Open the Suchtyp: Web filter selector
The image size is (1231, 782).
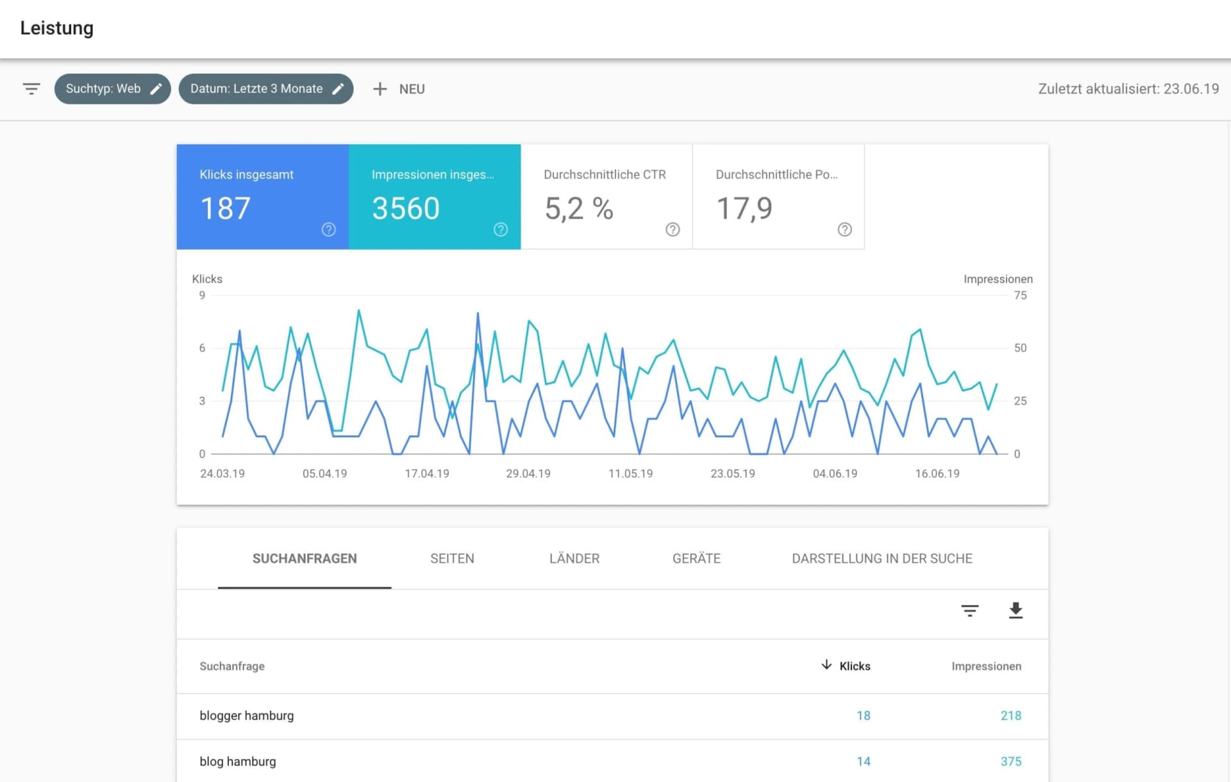[x=103, y=89]
